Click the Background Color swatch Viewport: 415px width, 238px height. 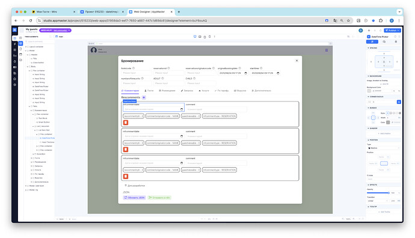click(369, 91)
